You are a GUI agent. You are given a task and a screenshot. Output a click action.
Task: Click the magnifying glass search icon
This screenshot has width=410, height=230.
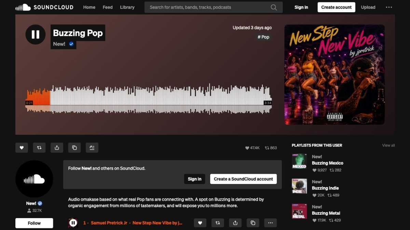pyautogui.click(x=274, y=7)
